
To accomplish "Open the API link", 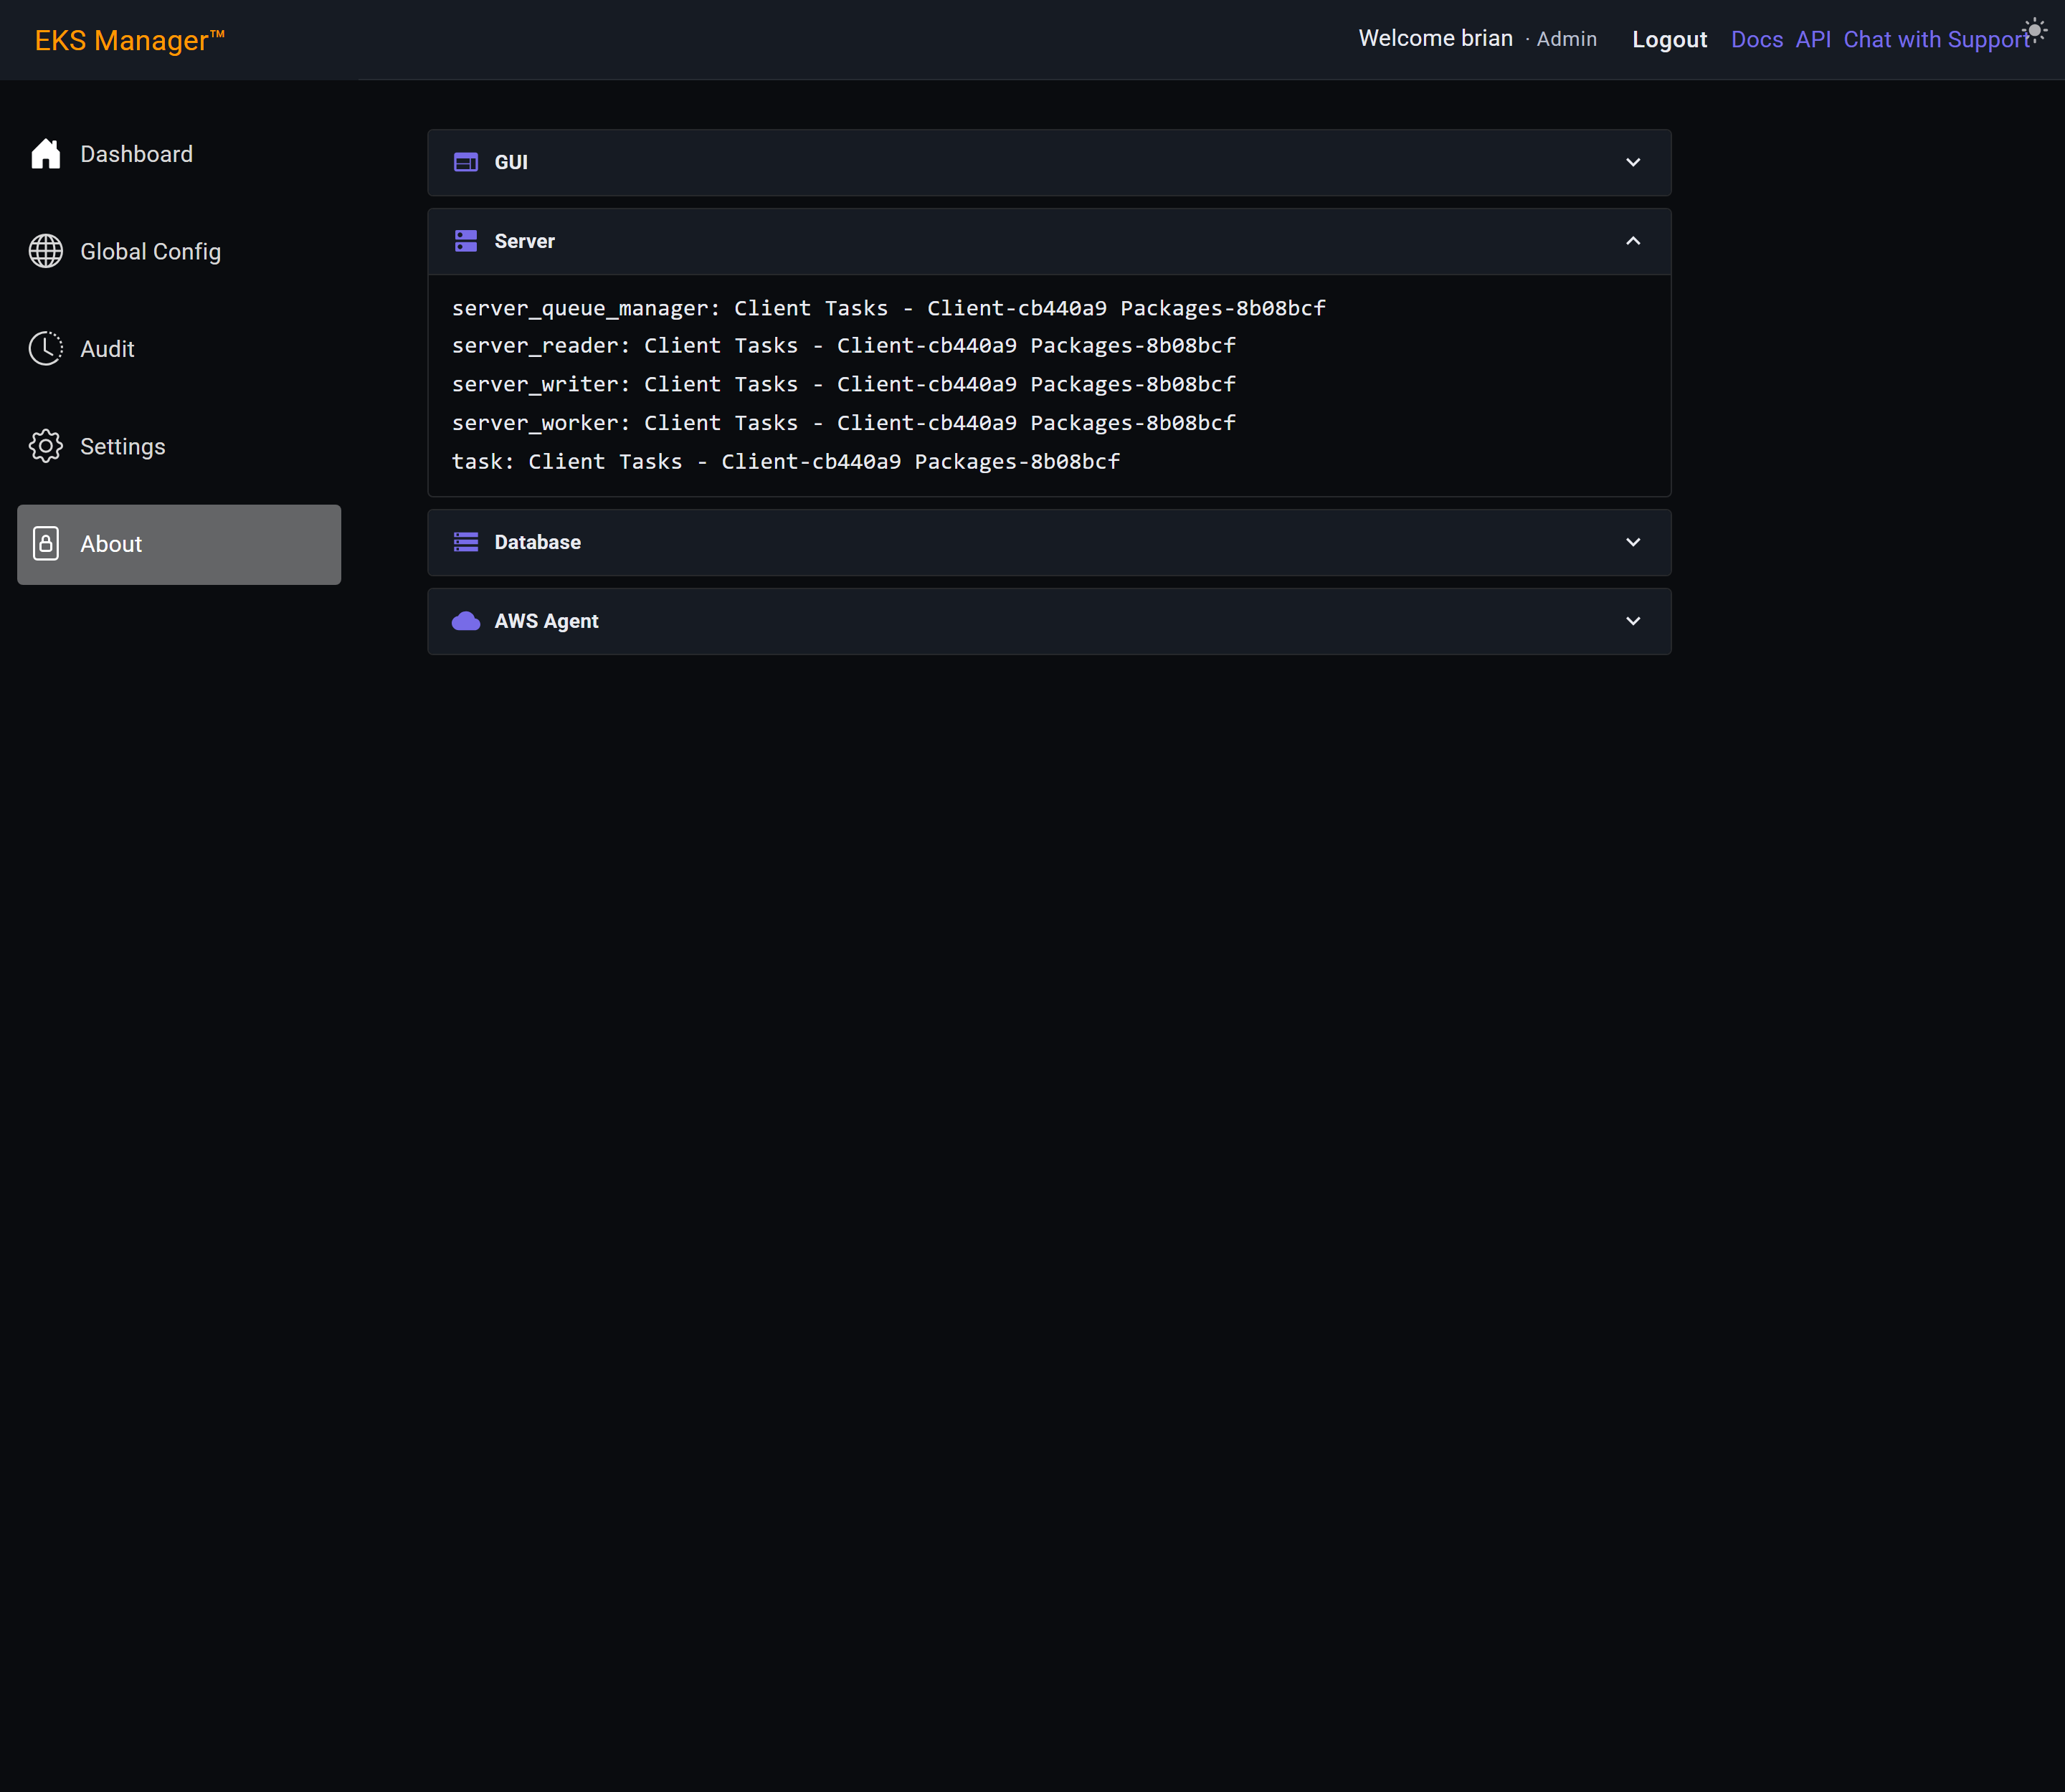I will [x=1813, y=40].
